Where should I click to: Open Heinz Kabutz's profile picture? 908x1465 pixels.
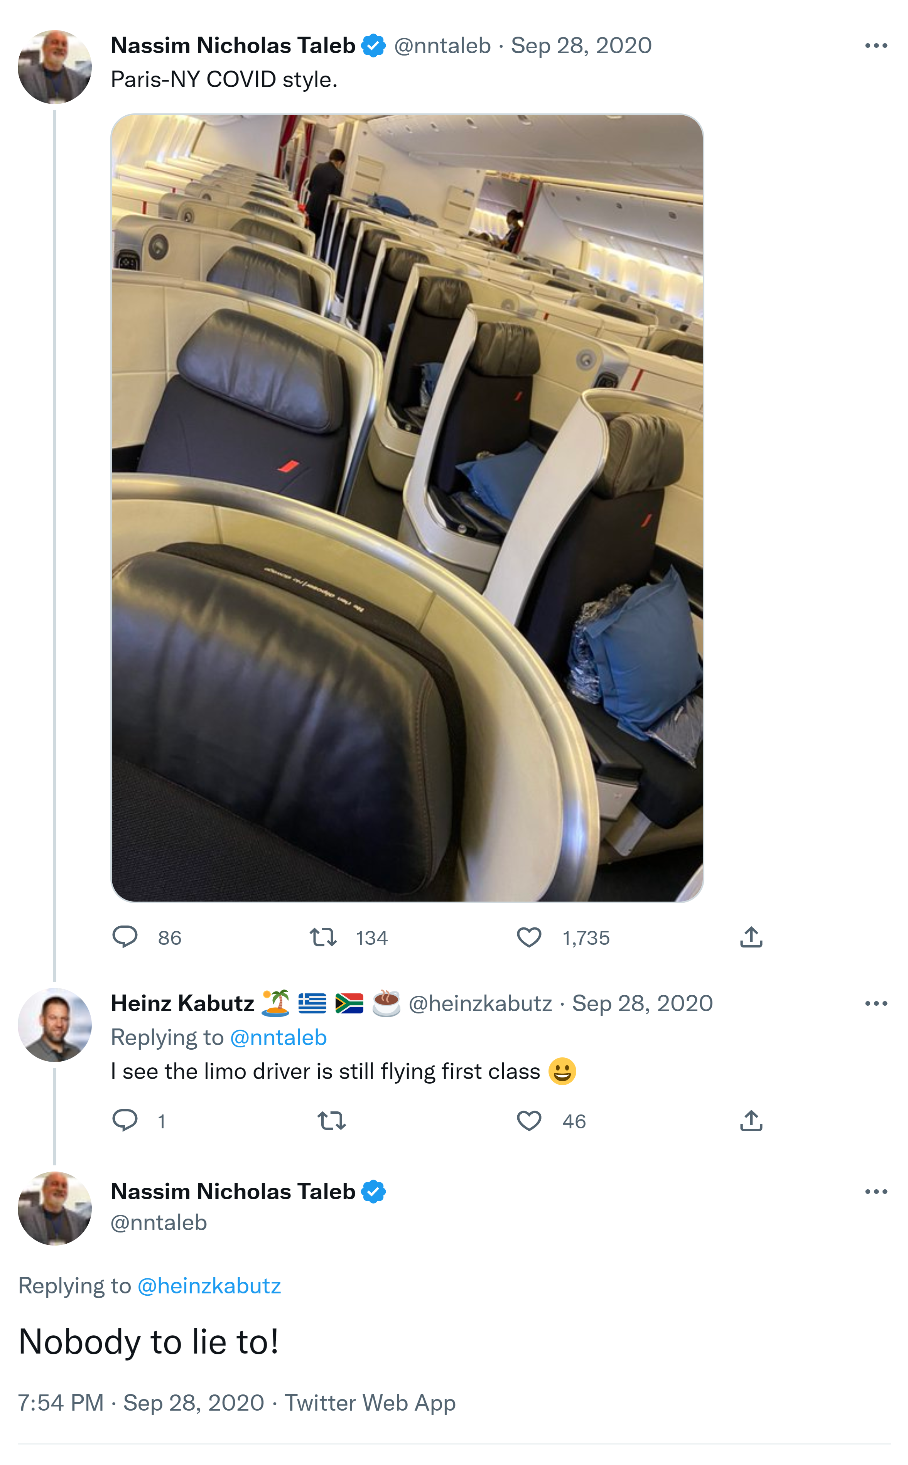(x=55, y=1025)
